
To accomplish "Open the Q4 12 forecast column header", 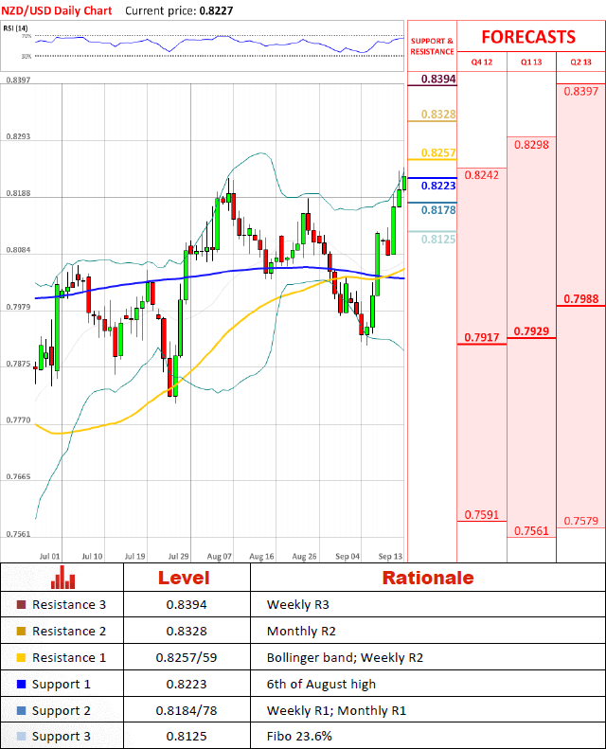I will (482, 62).
